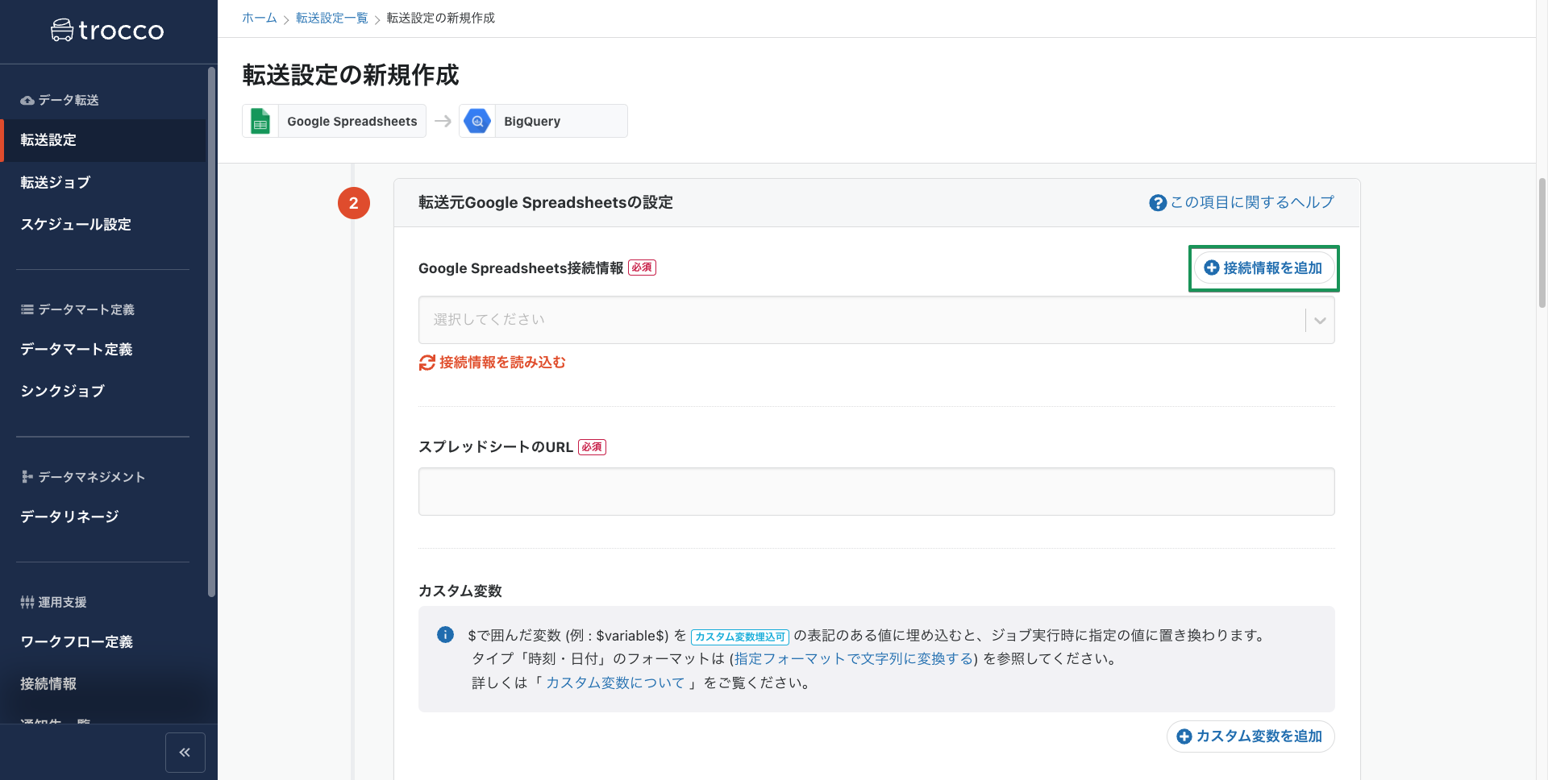Open the connection 選択してください dropdown
The width and height of the screenshot is (1548, 780).
(x=876, y=320)
